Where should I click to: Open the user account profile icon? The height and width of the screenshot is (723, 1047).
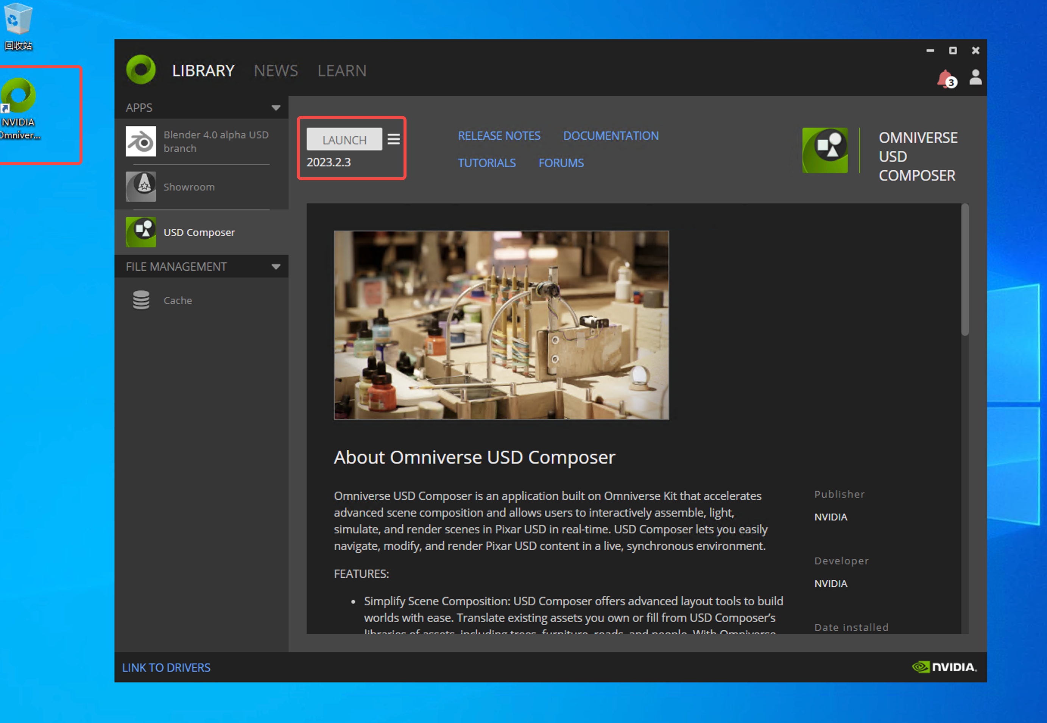(975, 78)
